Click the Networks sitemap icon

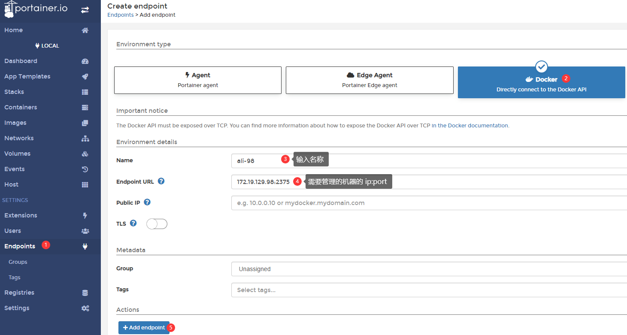tap(85, 138)
